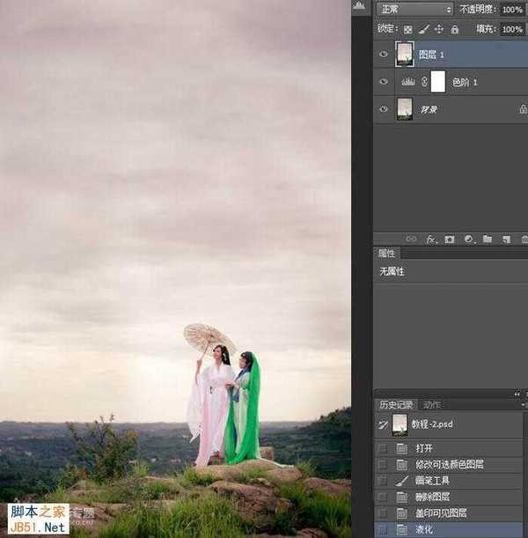This screenshot has width=528, height=538.
Task: Select the 画笔工具 history state
Action: (x=434, y=481)
